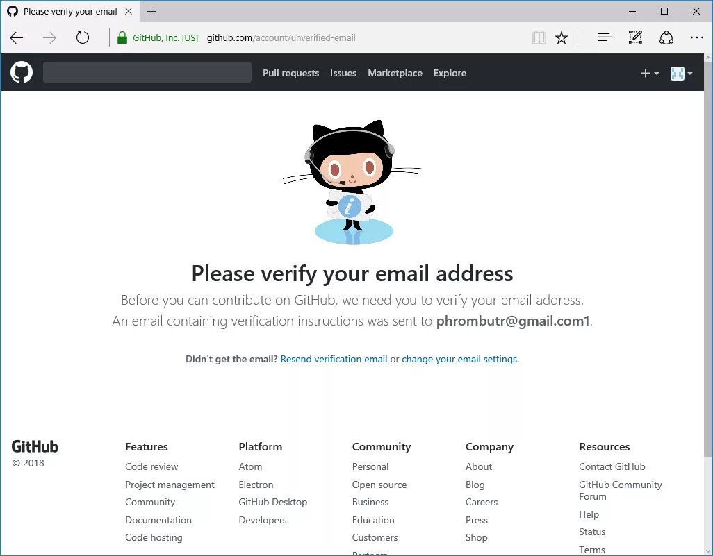Click the browser forward arrow
Image resolution: width=713 pixels, height=556 pixels.
[49, 37]
